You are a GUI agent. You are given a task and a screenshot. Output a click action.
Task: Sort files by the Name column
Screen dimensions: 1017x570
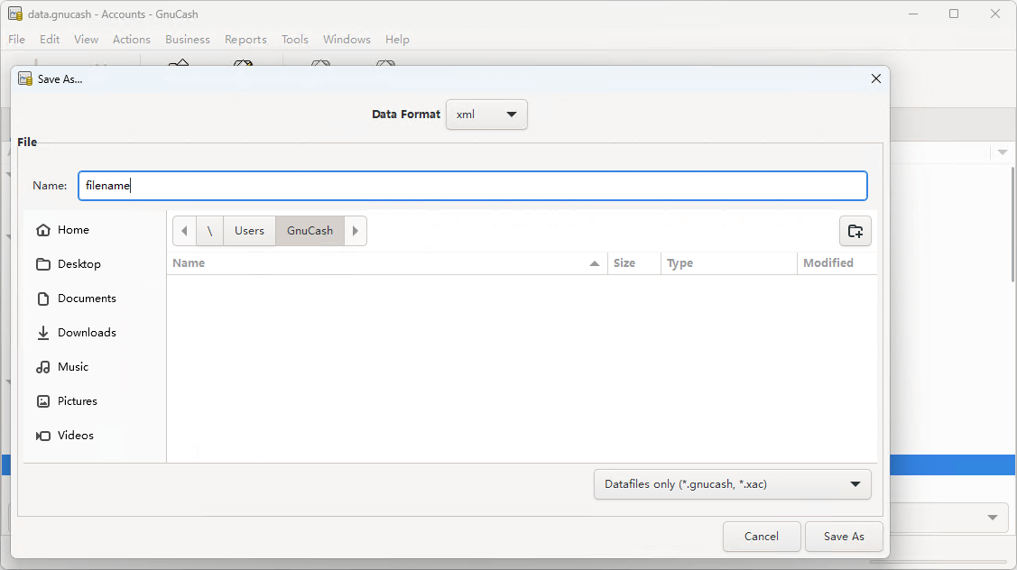[x=379, y=263]
